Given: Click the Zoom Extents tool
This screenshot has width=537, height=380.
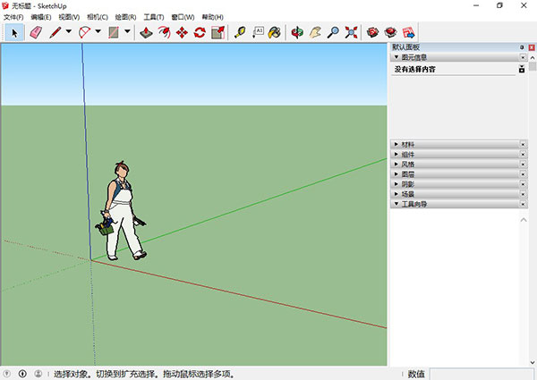Looking at the screenshot, I should pos(351,33).
